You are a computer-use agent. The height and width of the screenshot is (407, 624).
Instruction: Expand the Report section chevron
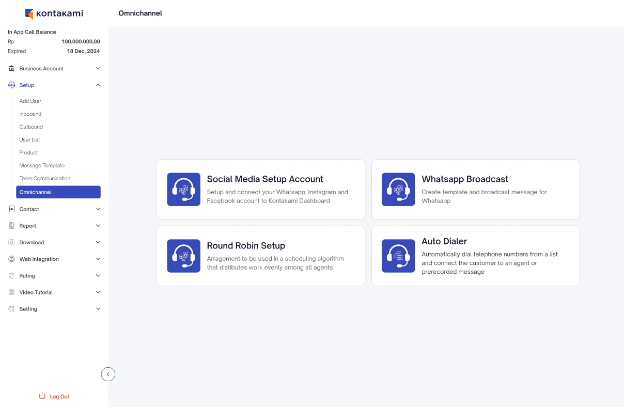point(98,226)
